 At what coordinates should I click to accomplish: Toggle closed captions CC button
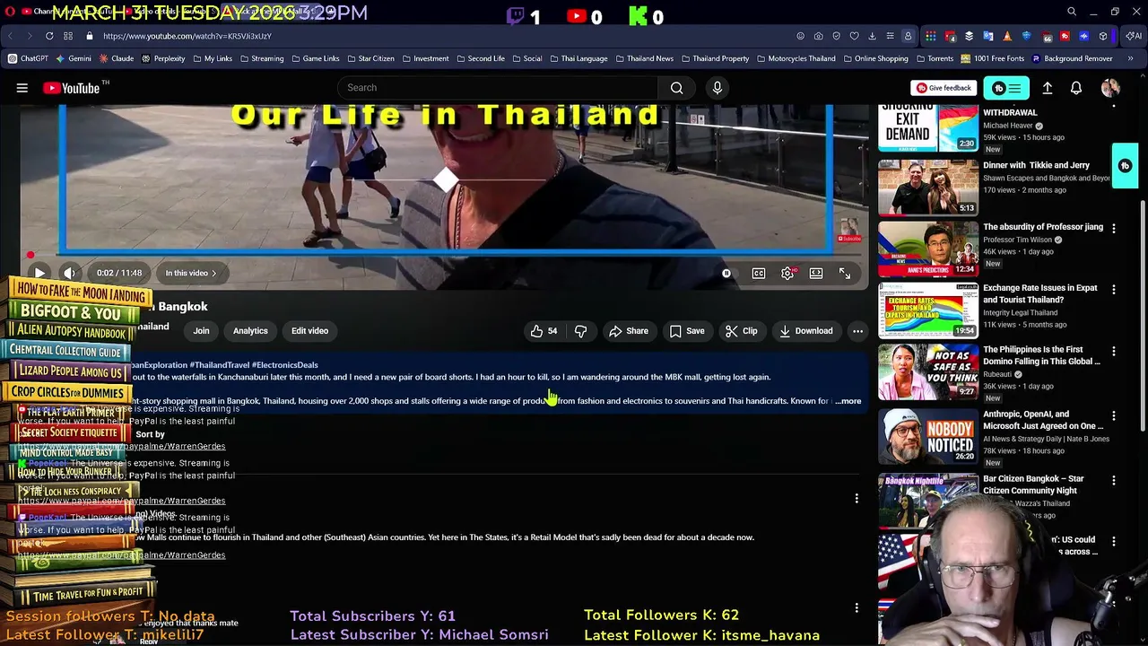click(x=759, y=273)
